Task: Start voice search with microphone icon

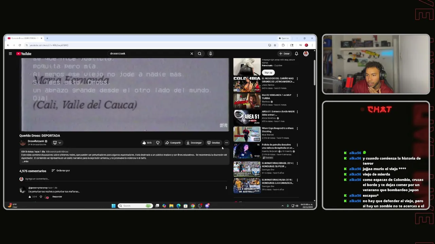Action: 210,54
